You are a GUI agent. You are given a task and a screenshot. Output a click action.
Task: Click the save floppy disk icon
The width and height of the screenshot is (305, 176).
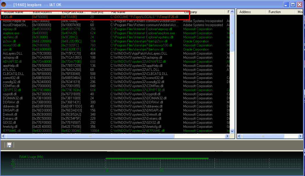[9, 145]
